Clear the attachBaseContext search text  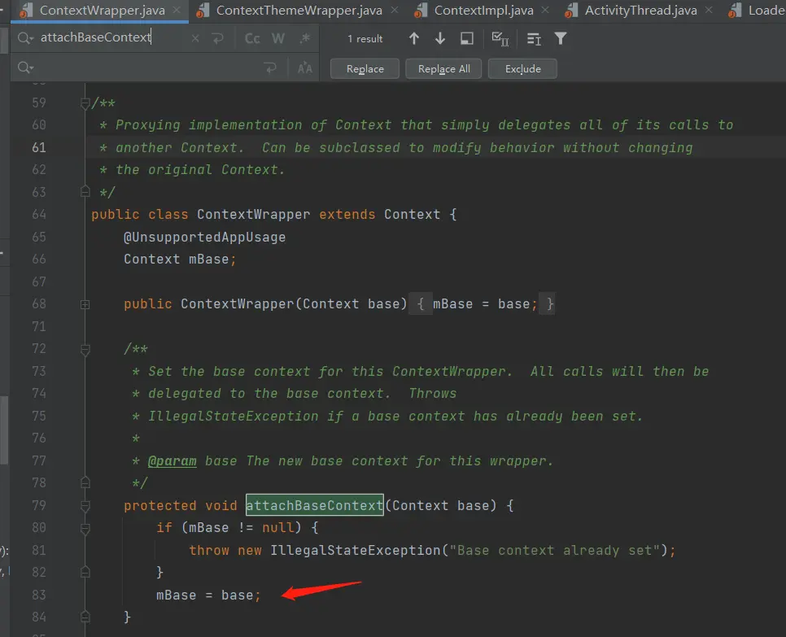coord(195,38)
